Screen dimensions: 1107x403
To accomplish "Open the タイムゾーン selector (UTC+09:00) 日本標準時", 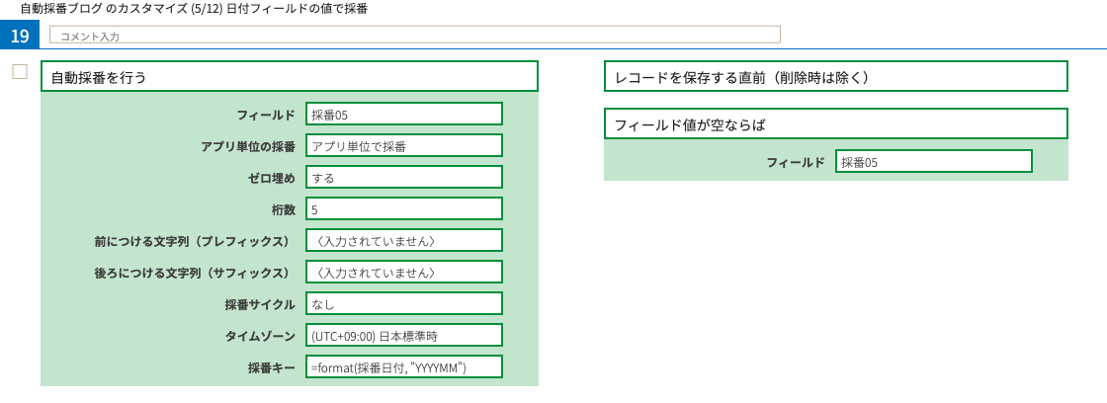I will point(403,336).
